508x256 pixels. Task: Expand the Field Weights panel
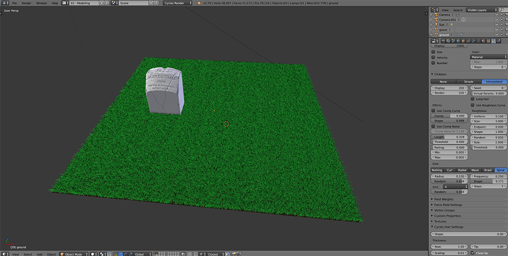tap(443, 199)
